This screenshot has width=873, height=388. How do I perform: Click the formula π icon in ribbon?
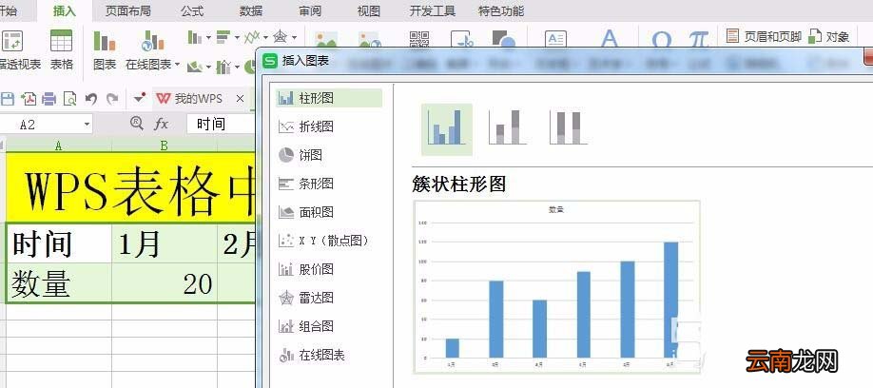pyautogui.click(x=698, y=38)
